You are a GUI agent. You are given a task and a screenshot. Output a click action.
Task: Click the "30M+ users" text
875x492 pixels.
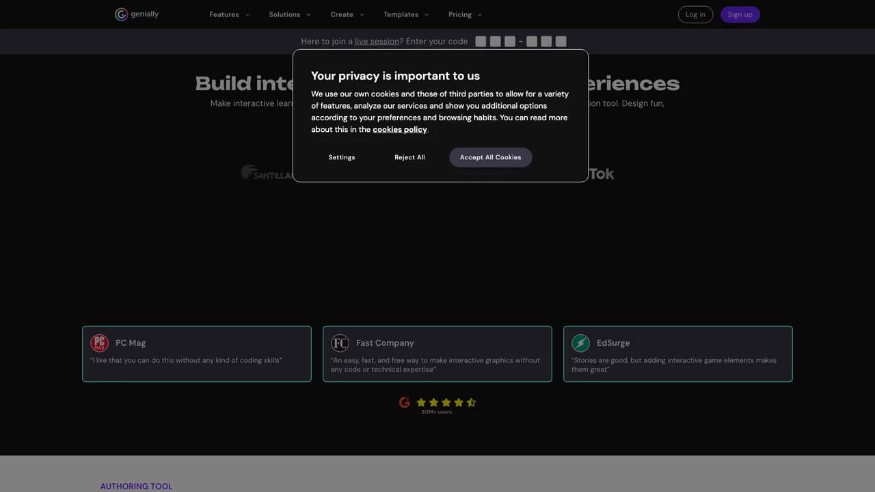click(436, 412)
